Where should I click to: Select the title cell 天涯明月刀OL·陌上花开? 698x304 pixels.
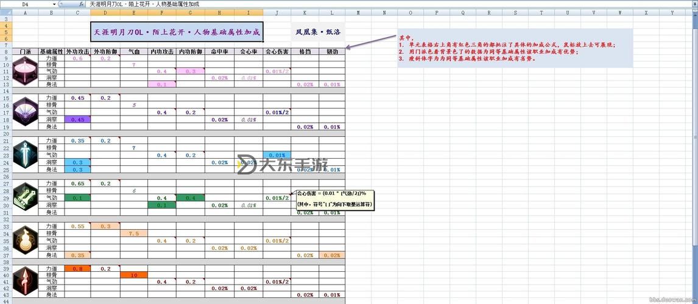click(177, 32)
